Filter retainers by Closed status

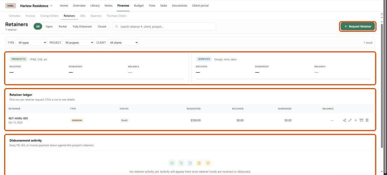point(102,26)
